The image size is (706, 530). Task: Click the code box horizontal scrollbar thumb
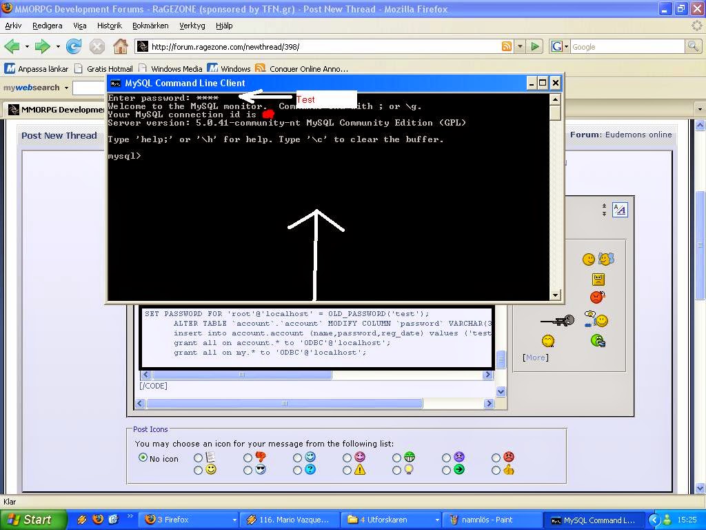(242, 375)
